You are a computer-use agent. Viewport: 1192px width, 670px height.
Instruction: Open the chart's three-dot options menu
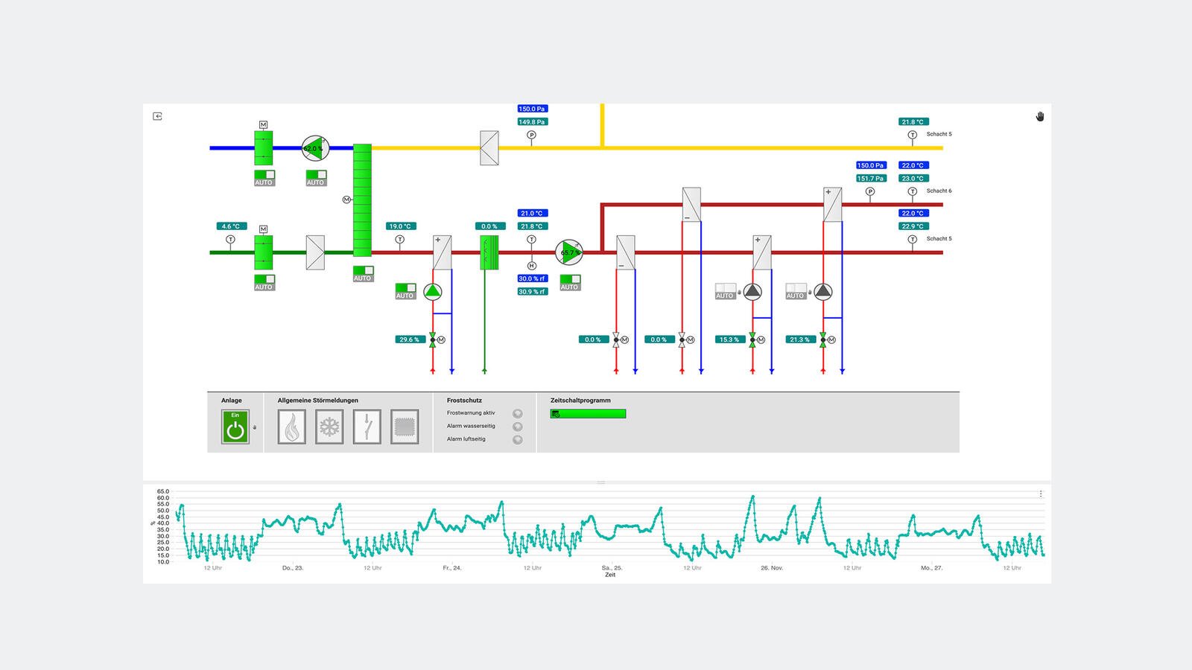click(1041, 494)
